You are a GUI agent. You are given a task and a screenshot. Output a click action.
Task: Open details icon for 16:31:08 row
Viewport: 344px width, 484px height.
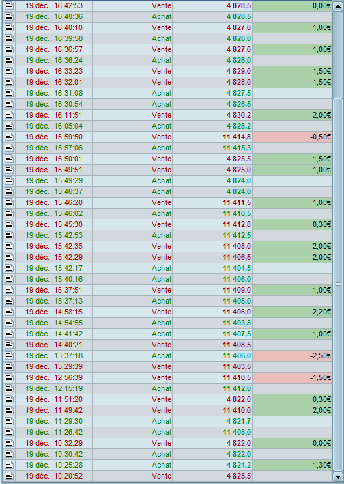point(10,93)
